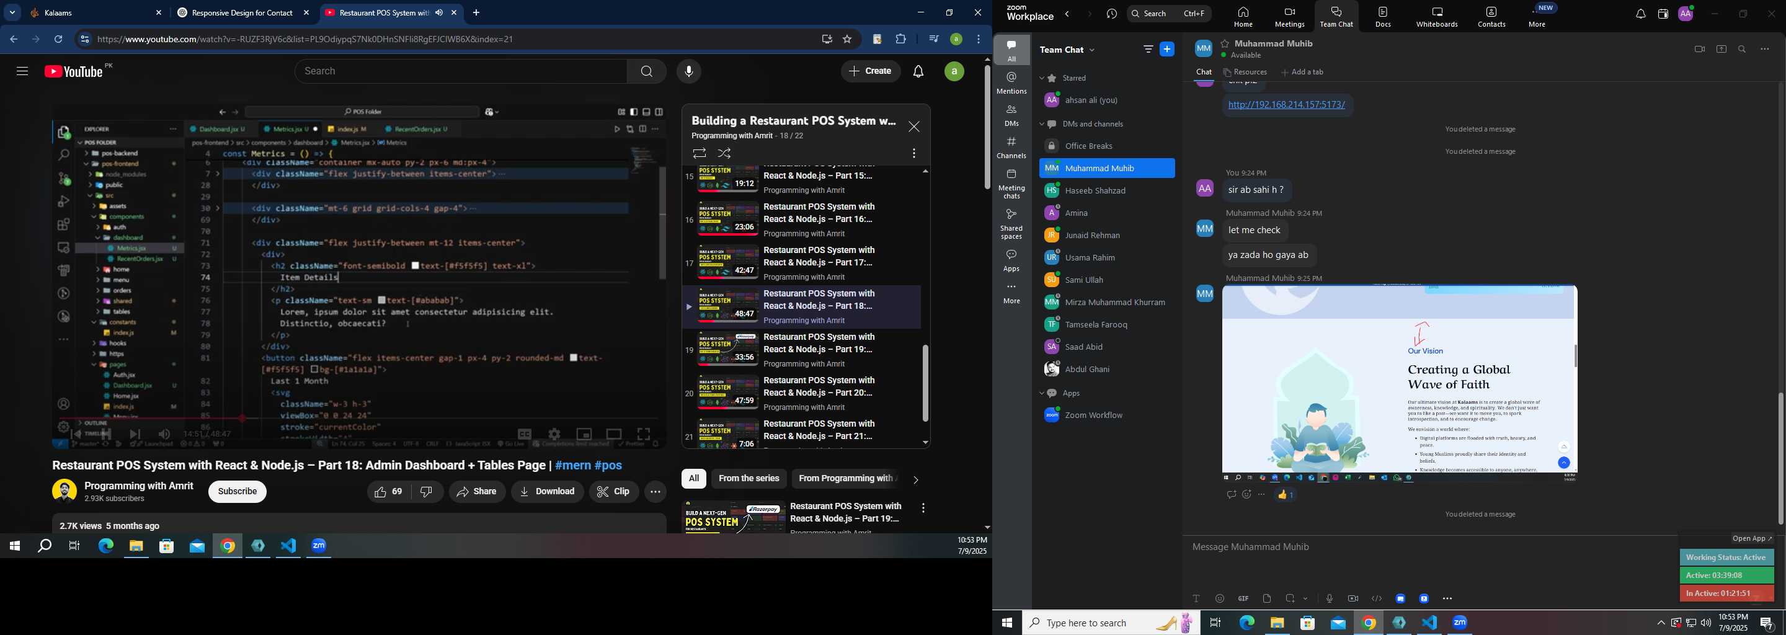The image size is (1786, 635).
Task: Star Muhammad Muhib contact
Action: point(1225,43)
